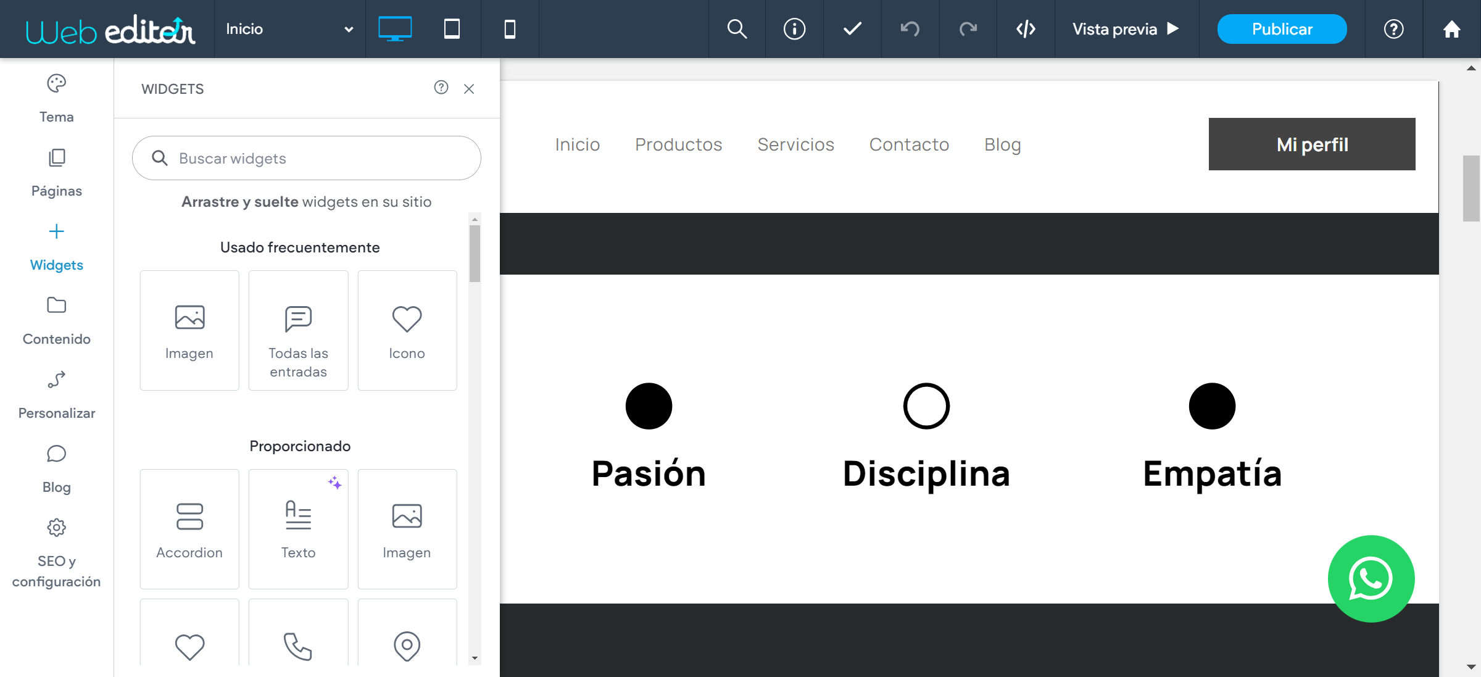Redo the last action
Viewport: 1481px width, 677px height.
[x=968, y=29]
